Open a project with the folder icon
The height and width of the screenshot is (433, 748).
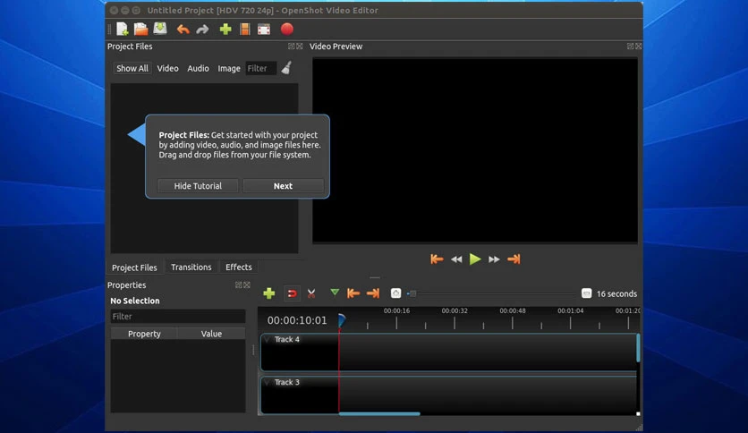[140, 30]
